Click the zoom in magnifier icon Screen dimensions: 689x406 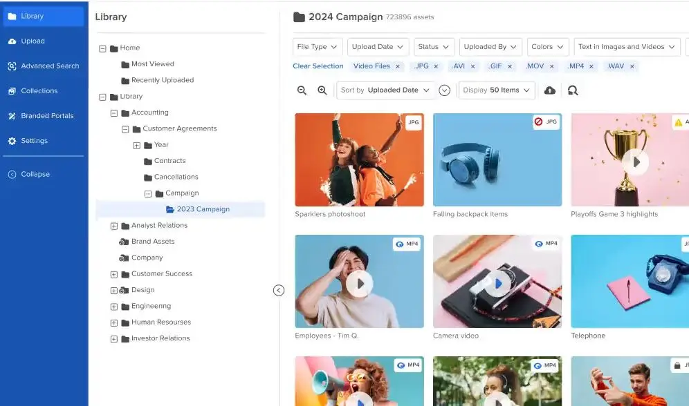click(322, 90)
